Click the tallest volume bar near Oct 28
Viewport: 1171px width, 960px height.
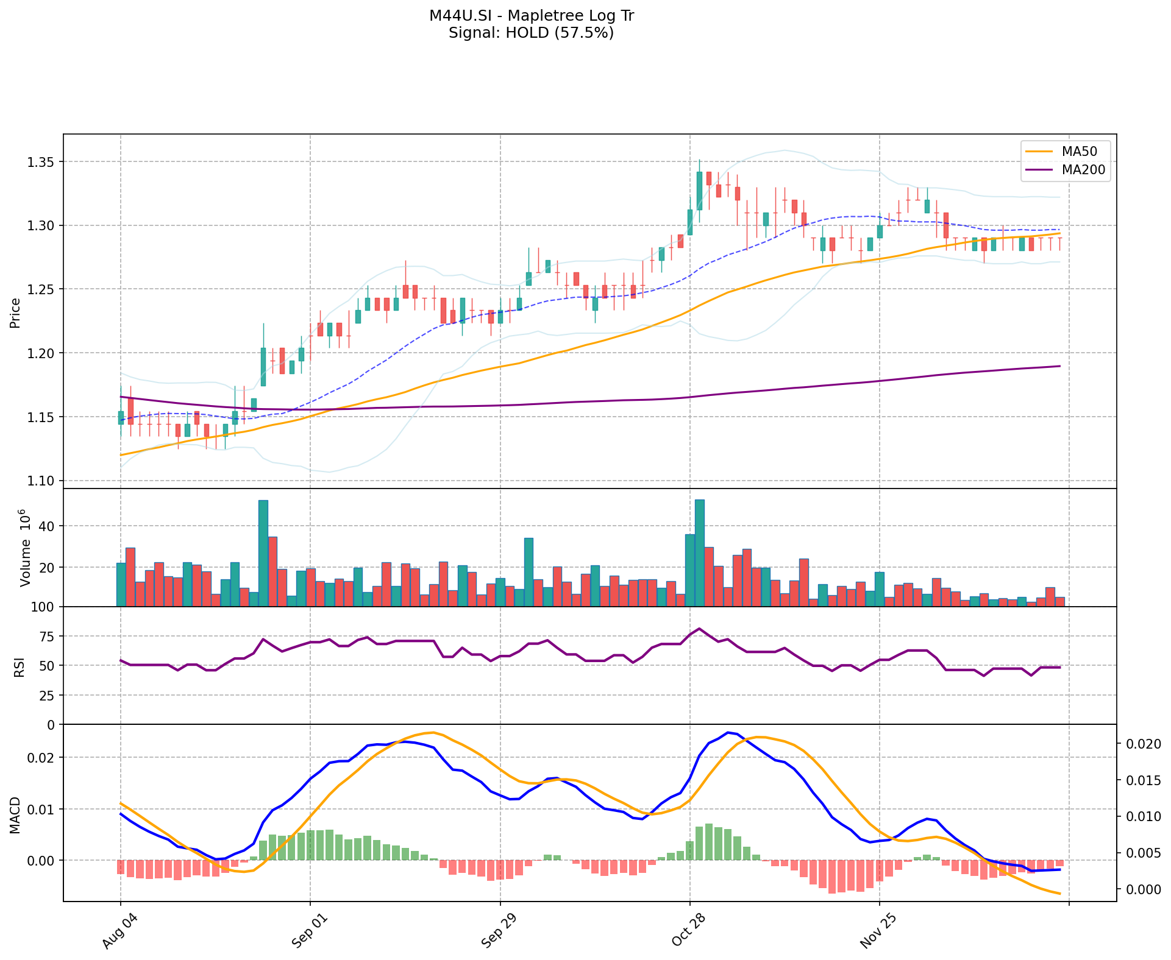click(699, 552)
